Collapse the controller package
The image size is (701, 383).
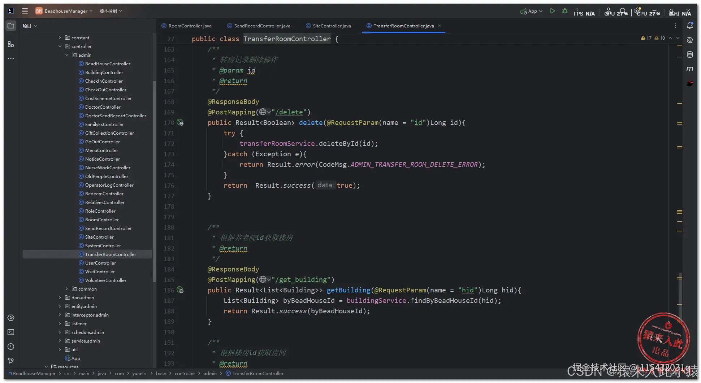pyautogui.click(x=60, y=46)
